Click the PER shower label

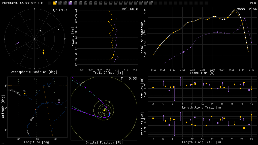pos(253,3)
